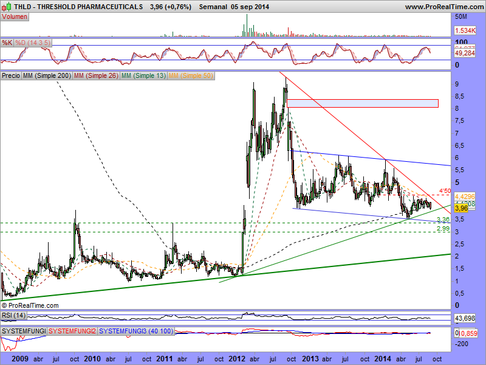Click the 3,36 support level label
486x365 pixels.
tap(443, 220)
